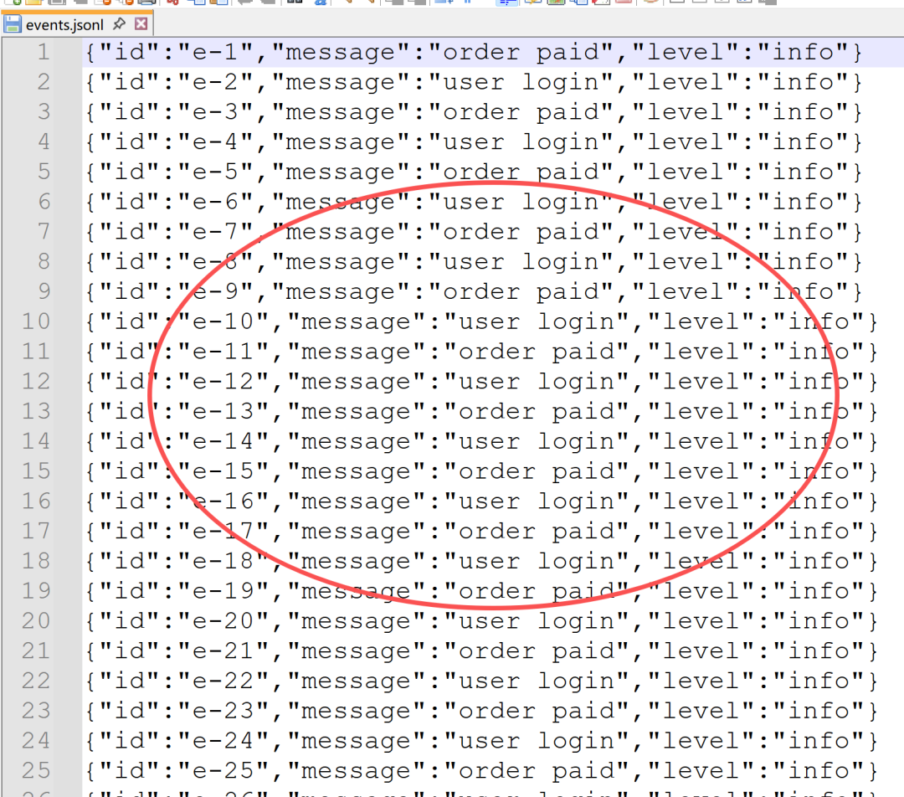Place cursor in the line with id "e-9"
The image size is (904, 797).
473,292
